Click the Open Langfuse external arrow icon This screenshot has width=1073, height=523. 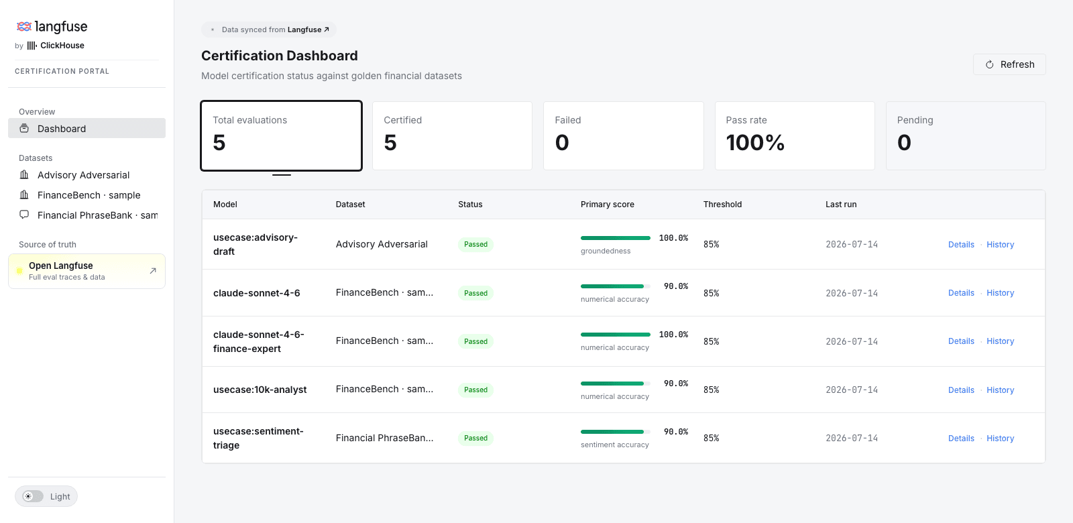153,271
